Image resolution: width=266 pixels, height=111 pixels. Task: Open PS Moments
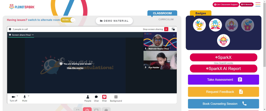(x=247, y=5)
